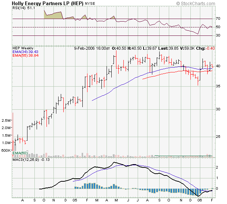The height and width of the screenshot is (204, 227).
Task: Click the RSI 30 level label
Action: (x=218, y=35)
